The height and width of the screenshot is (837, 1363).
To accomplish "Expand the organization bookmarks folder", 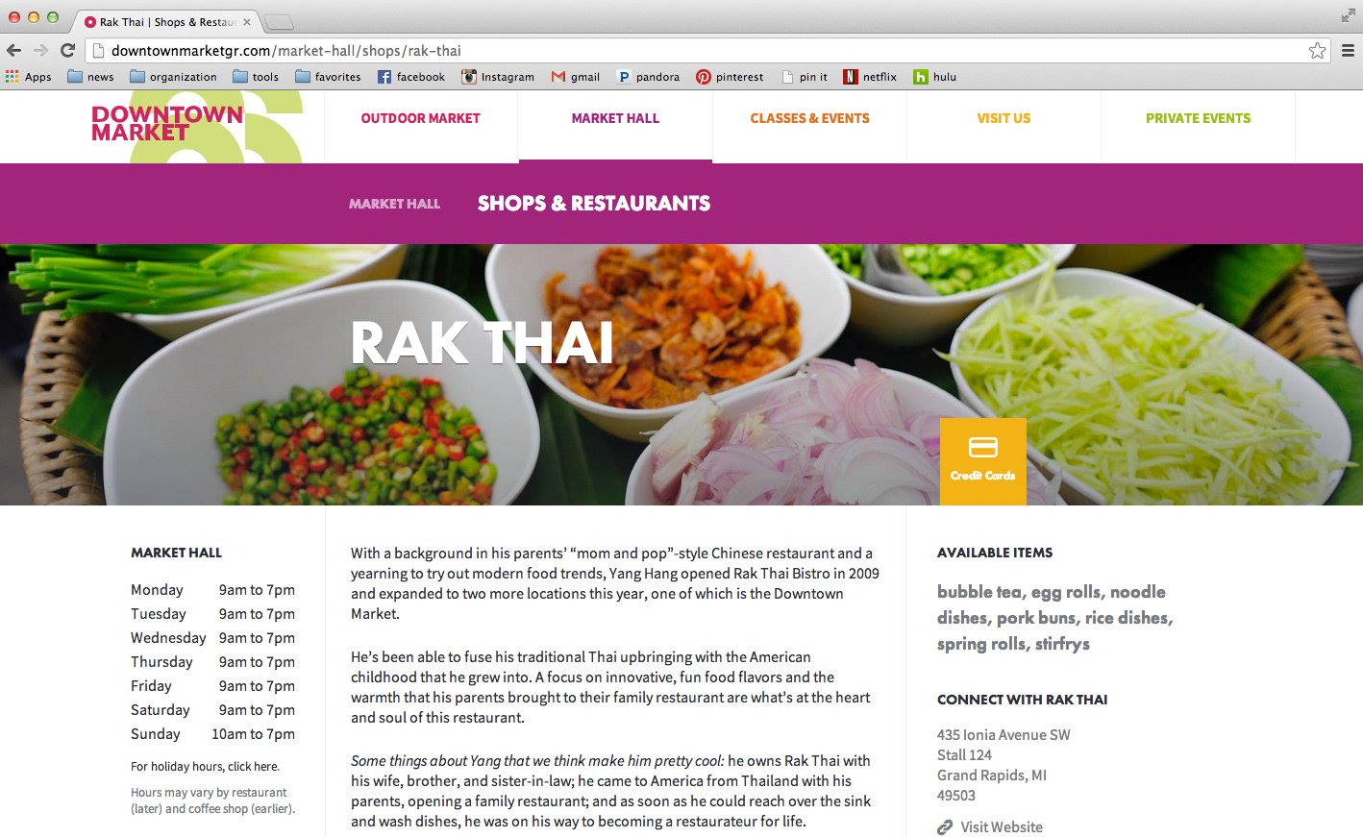I will click(x=173, y=77).
